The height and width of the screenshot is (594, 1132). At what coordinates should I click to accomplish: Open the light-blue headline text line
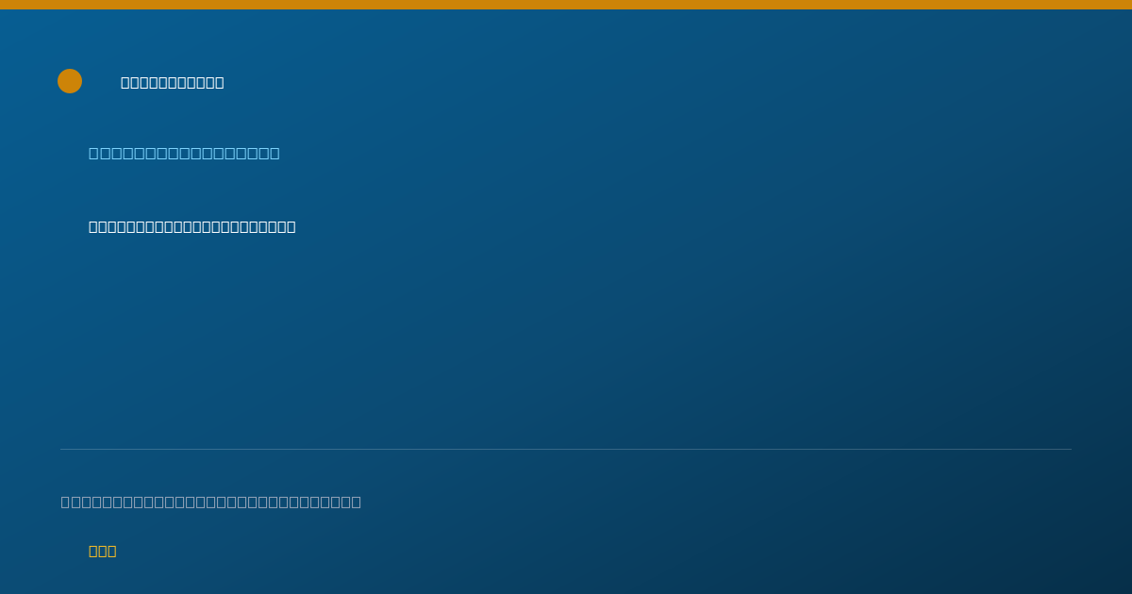(x=184, y=153)
